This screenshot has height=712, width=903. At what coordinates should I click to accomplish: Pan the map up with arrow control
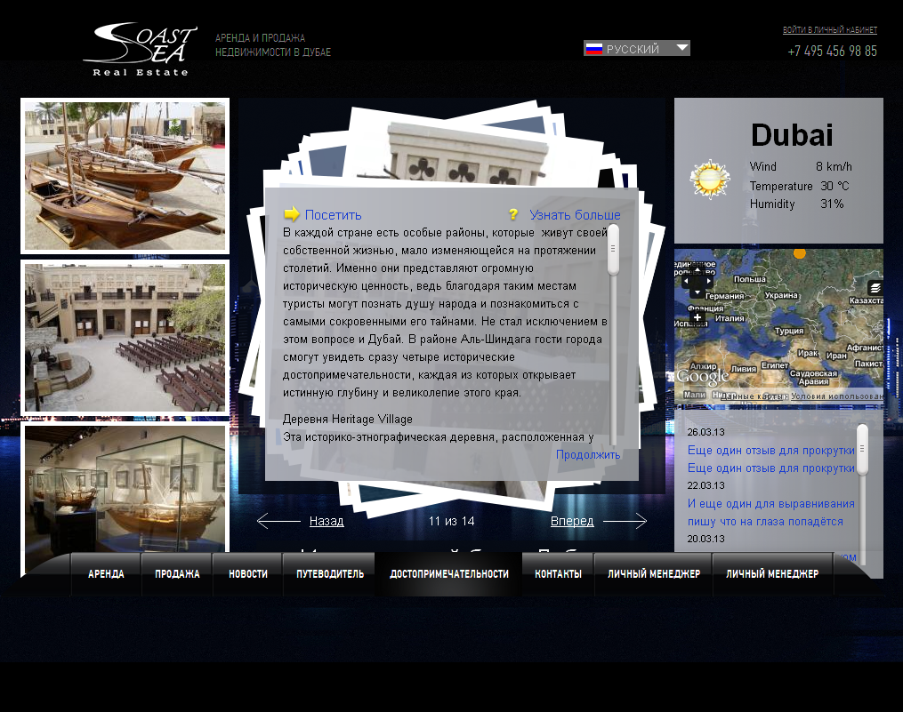pyautogui.click(x=697, y=270)
